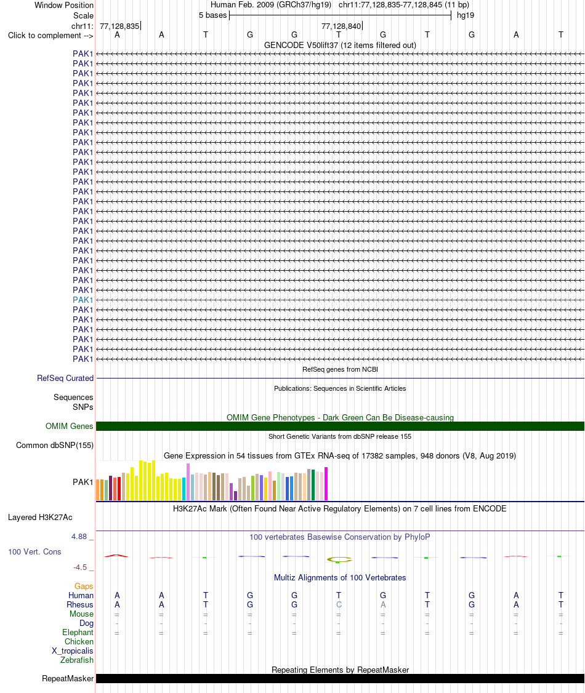Click the chr11:77,128,835-77,128,845 (11 bp) range text
Screen dimensions: 585x693
click(404, 5)
